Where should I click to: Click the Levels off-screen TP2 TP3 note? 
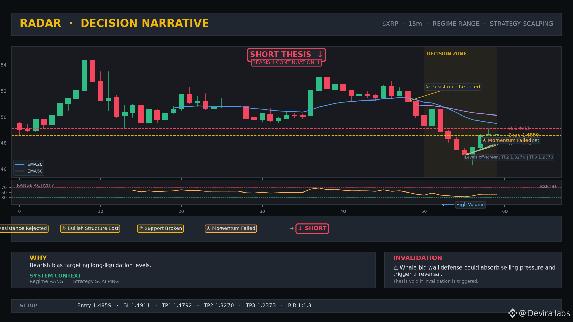pyautogui.click(x=509, y=157)
